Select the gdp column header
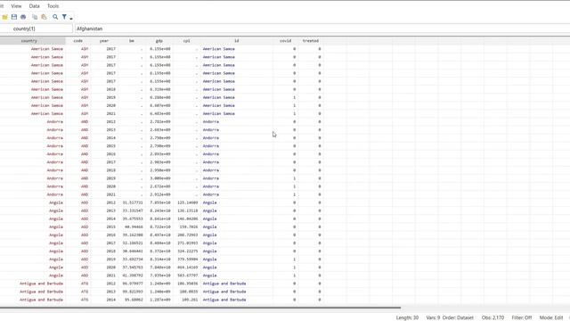The image size is (570, 321). coord(159,41)
